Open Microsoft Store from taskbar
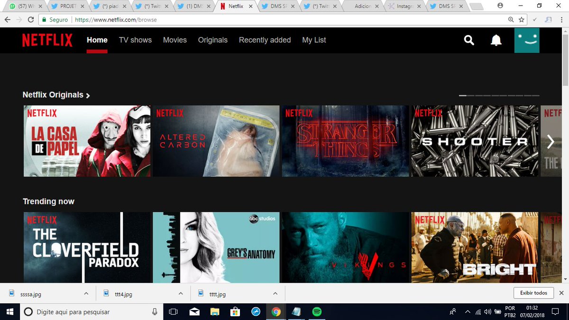Screen dimensions: 569x320 click(235, 312)
